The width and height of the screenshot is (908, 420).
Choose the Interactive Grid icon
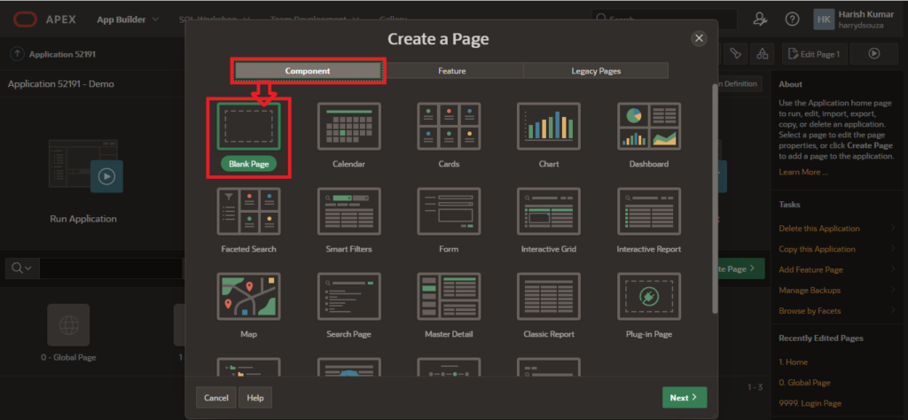click(x=548, y=211)
